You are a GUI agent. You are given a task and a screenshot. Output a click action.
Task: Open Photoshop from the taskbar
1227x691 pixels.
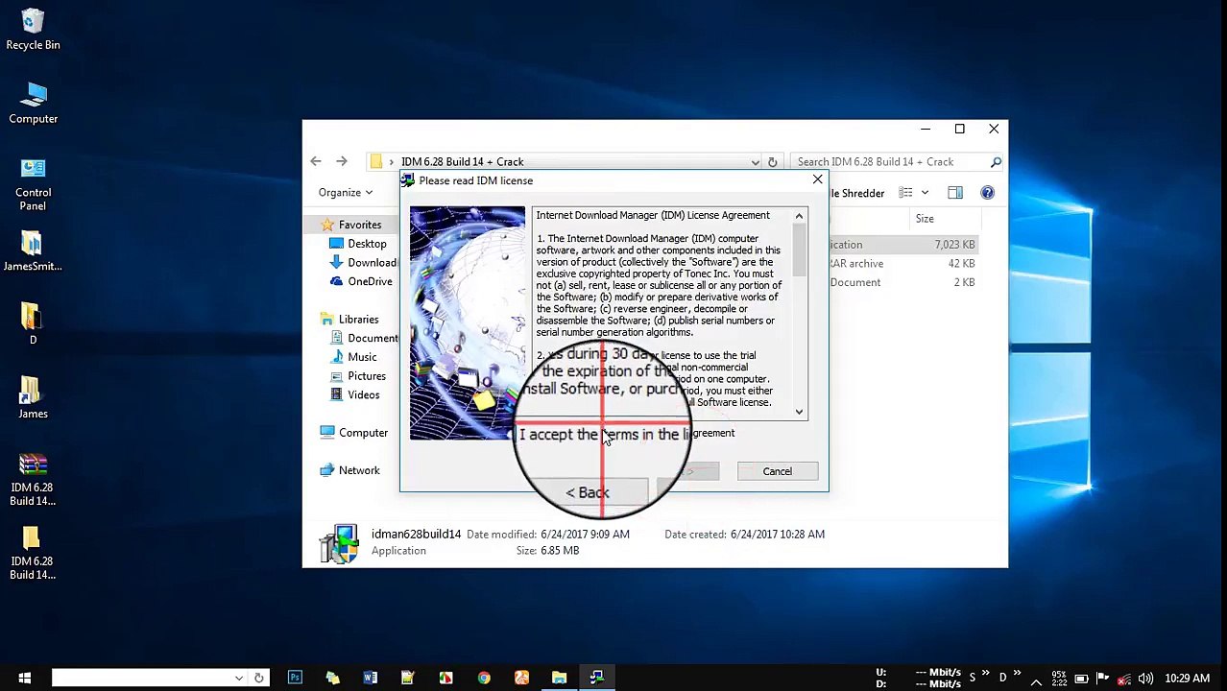[295, 678]
